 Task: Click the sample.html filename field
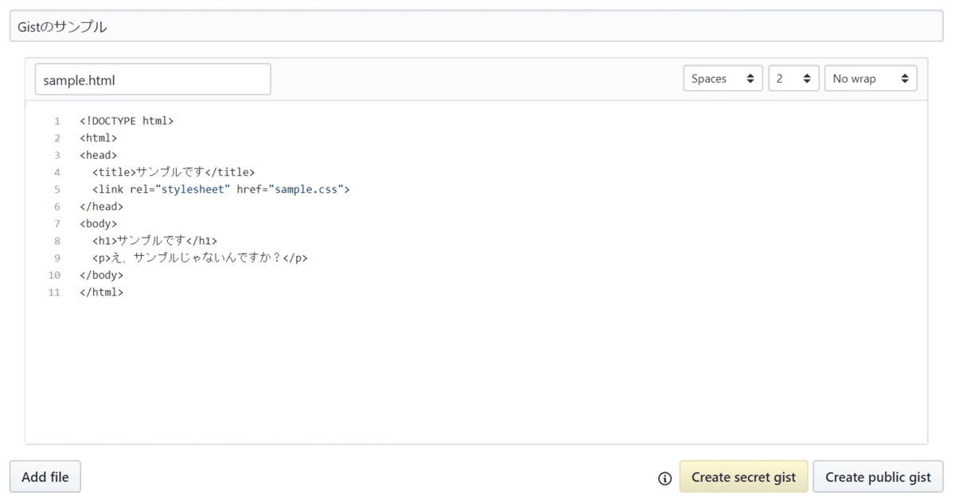coord(153,79)
